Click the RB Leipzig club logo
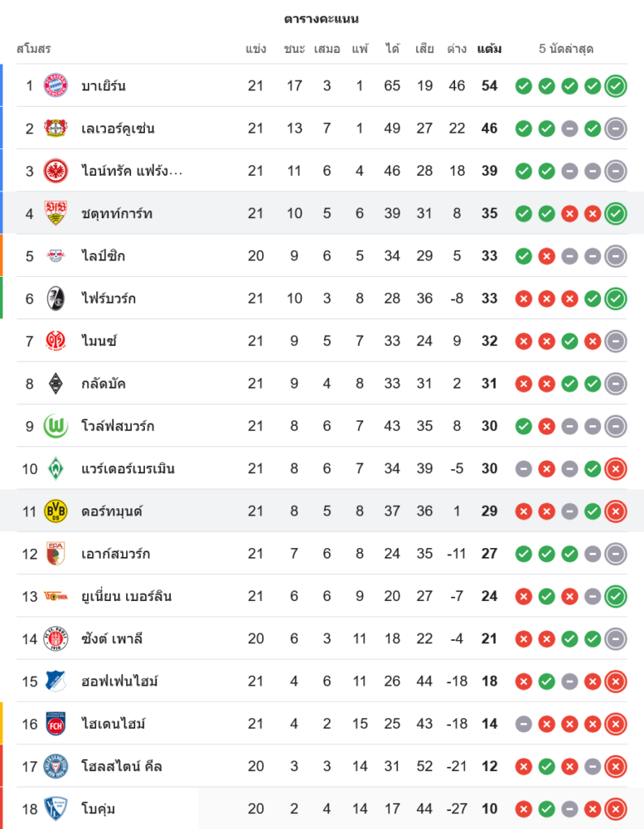The height and width of the screenshot is (829, 644). point(56,256)
